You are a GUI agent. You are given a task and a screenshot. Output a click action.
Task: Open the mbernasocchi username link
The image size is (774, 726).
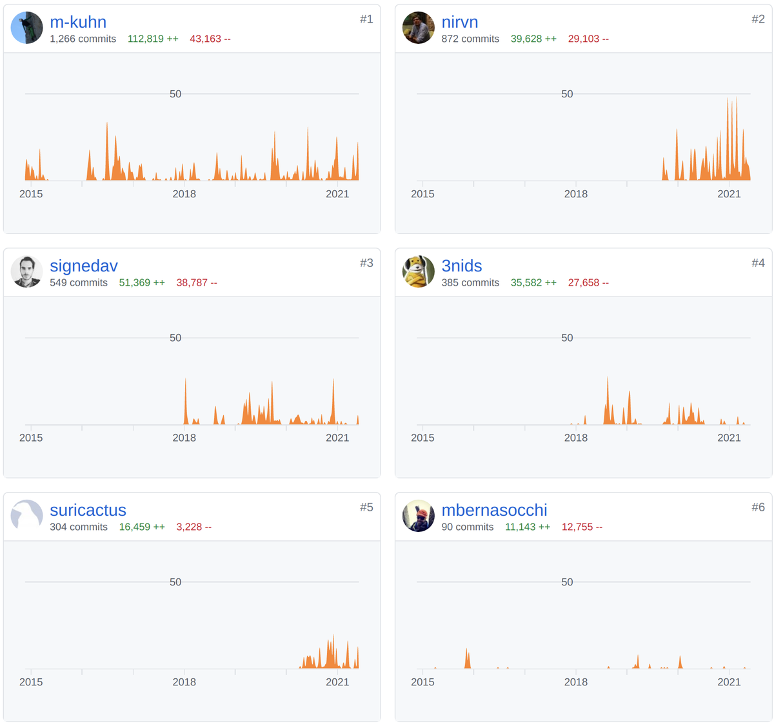pos(494,510)
